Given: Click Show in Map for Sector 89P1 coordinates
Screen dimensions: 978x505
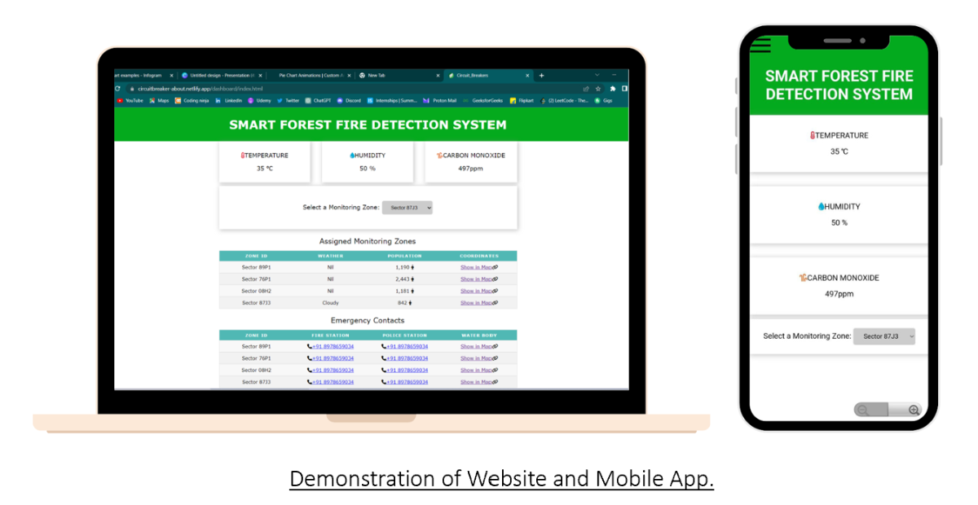Looking at the screenshot, I should (x=478, y=267).
